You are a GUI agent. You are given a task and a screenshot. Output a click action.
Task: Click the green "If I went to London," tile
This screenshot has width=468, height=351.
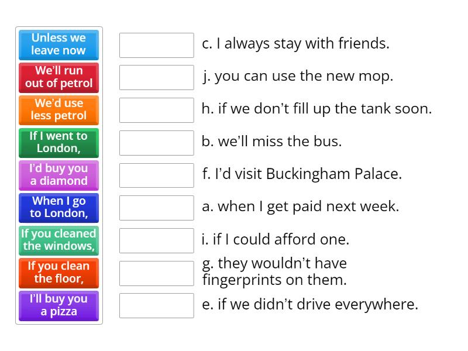click(x=58, y=143)
